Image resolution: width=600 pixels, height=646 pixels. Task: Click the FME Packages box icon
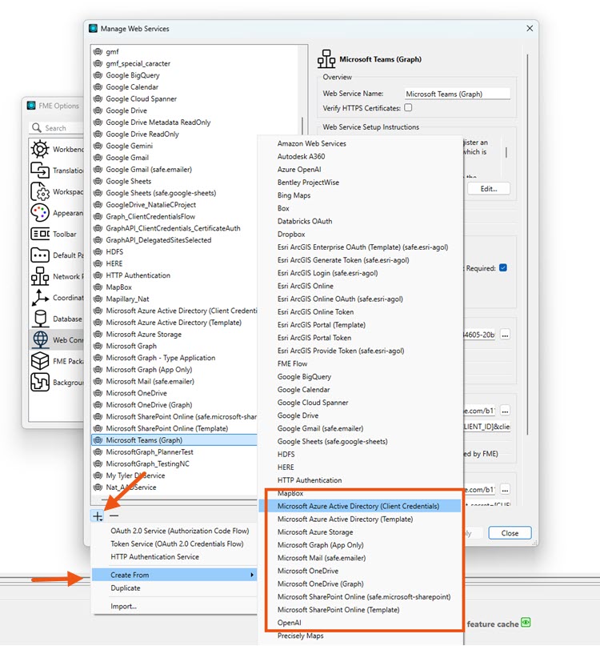(40, 361)
